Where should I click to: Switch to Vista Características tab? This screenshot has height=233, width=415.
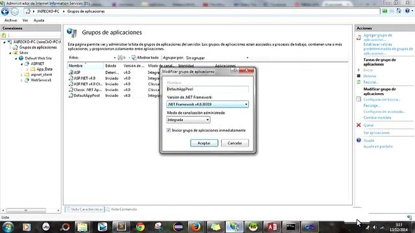[x=84, y=209]
